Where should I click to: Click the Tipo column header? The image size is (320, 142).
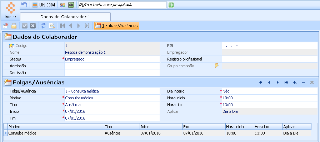coord(122,127)
